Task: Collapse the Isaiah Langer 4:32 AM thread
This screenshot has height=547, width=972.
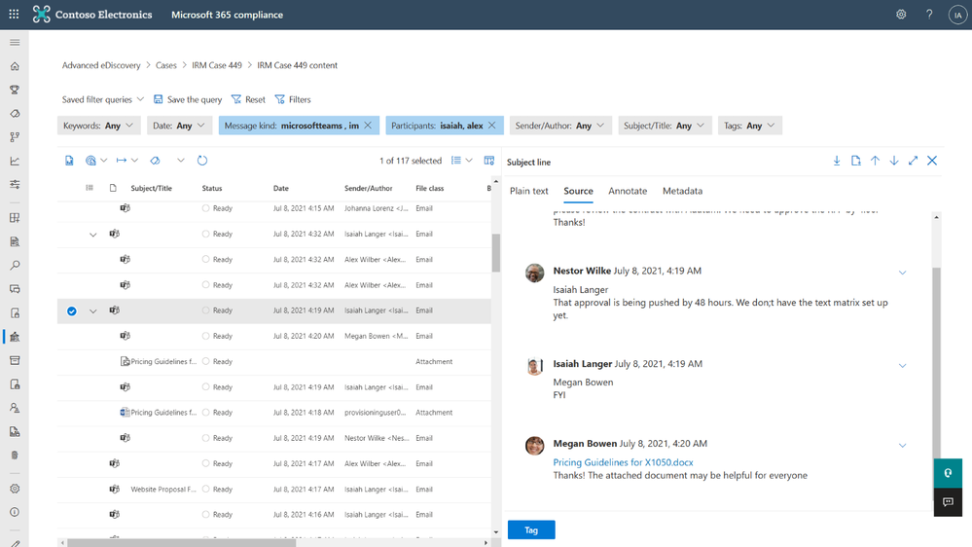Action: point(93,235)
